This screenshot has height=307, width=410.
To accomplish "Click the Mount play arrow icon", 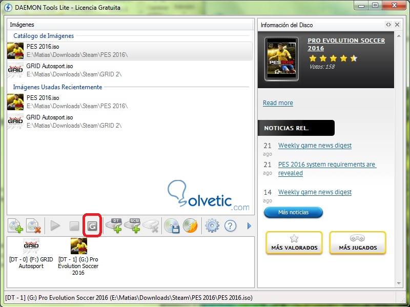I will (55, 226).
